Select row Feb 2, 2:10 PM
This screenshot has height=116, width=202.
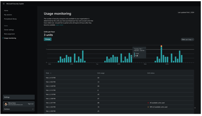click(x=119, y=95)
